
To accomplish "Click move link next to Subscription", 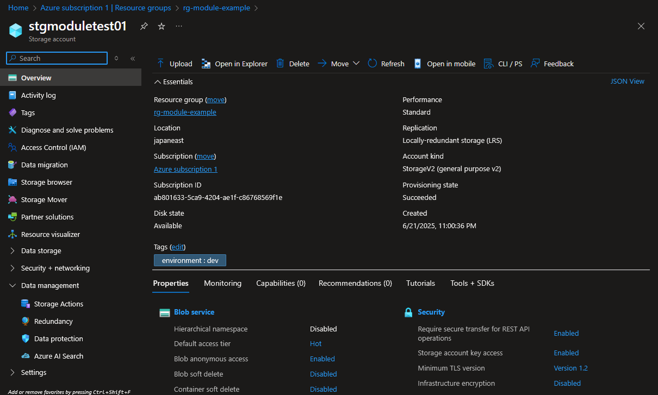I will click(x=206, y=156).
